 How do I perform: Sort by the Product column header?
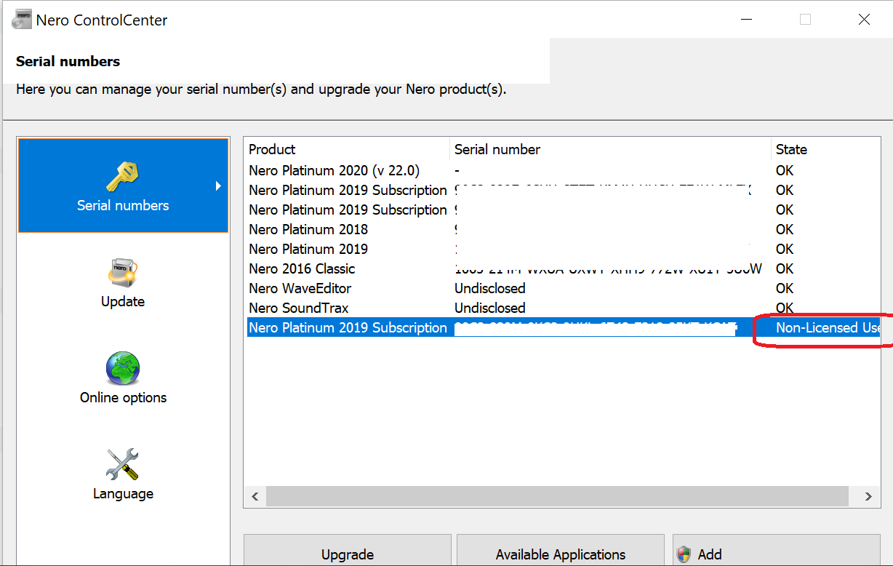pyautogui.click(x=347, y=149)
